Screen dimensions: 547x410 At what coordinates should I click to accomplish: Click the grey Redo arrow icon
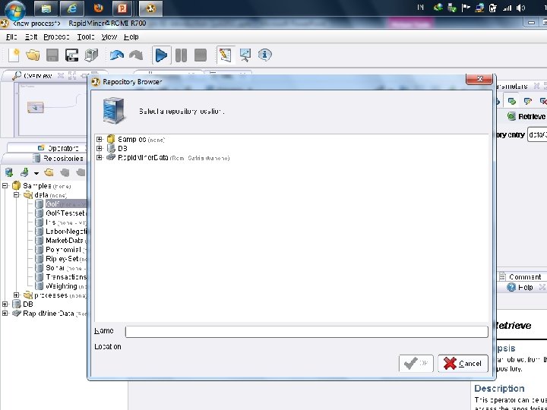[136, 55]
